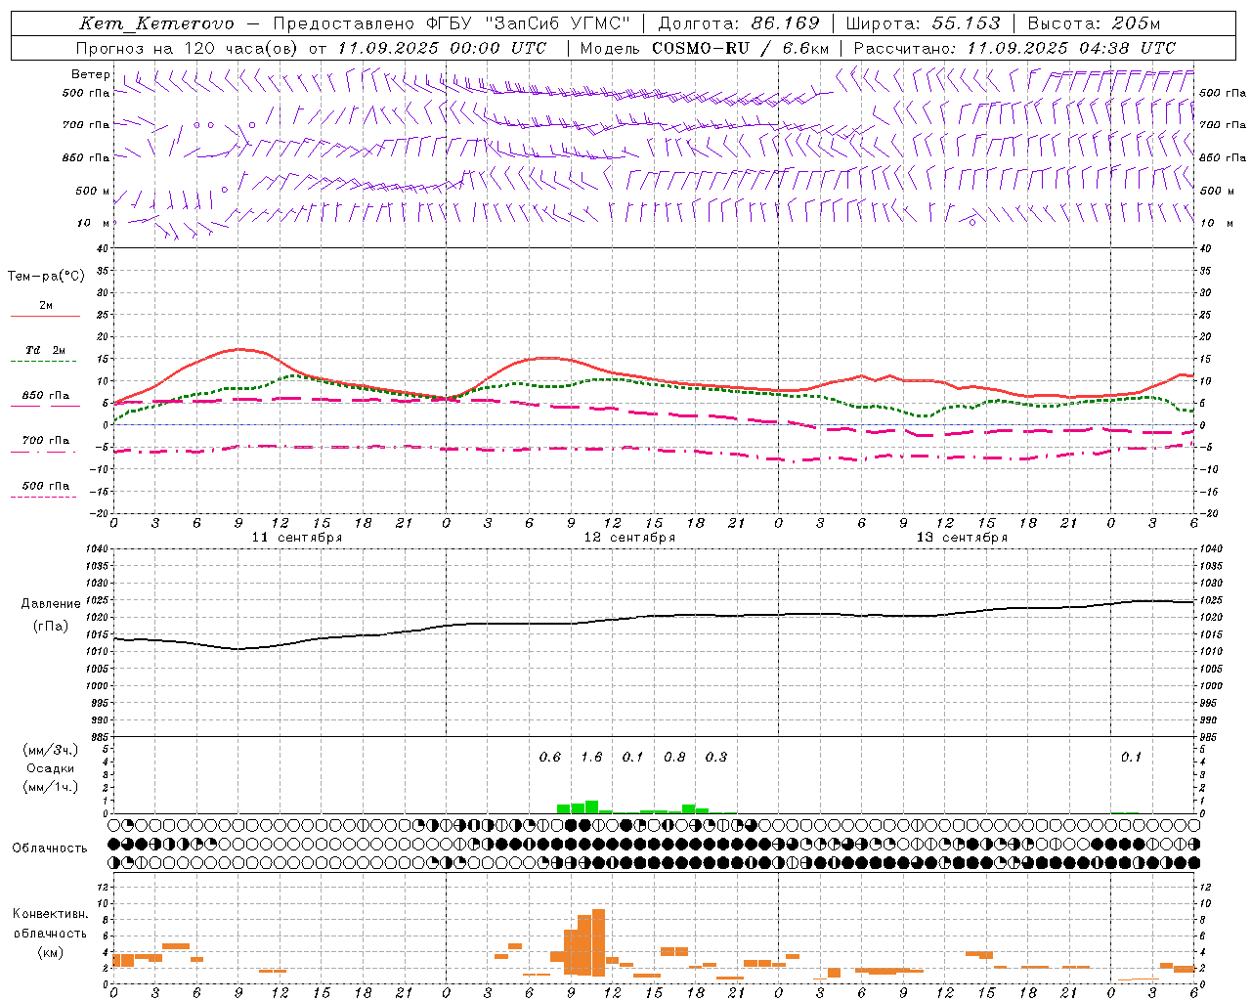
Task: Click the (км) unit under convective label
Action: pyautogui.click(x=51, y=952)
